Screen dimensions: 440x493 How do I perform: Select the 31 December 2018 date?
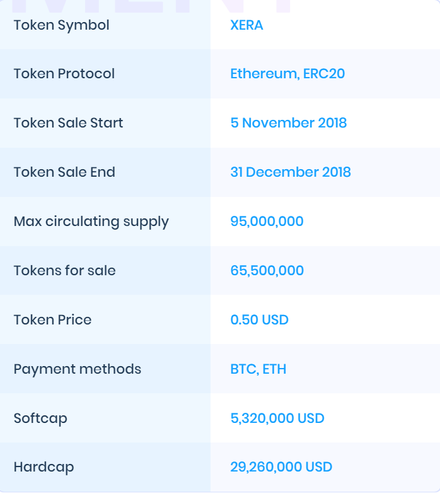[291, 172]
